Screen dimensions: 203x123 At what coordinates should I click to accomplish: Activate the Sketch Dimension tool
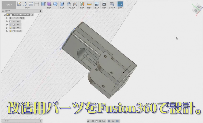pos(37,4)
